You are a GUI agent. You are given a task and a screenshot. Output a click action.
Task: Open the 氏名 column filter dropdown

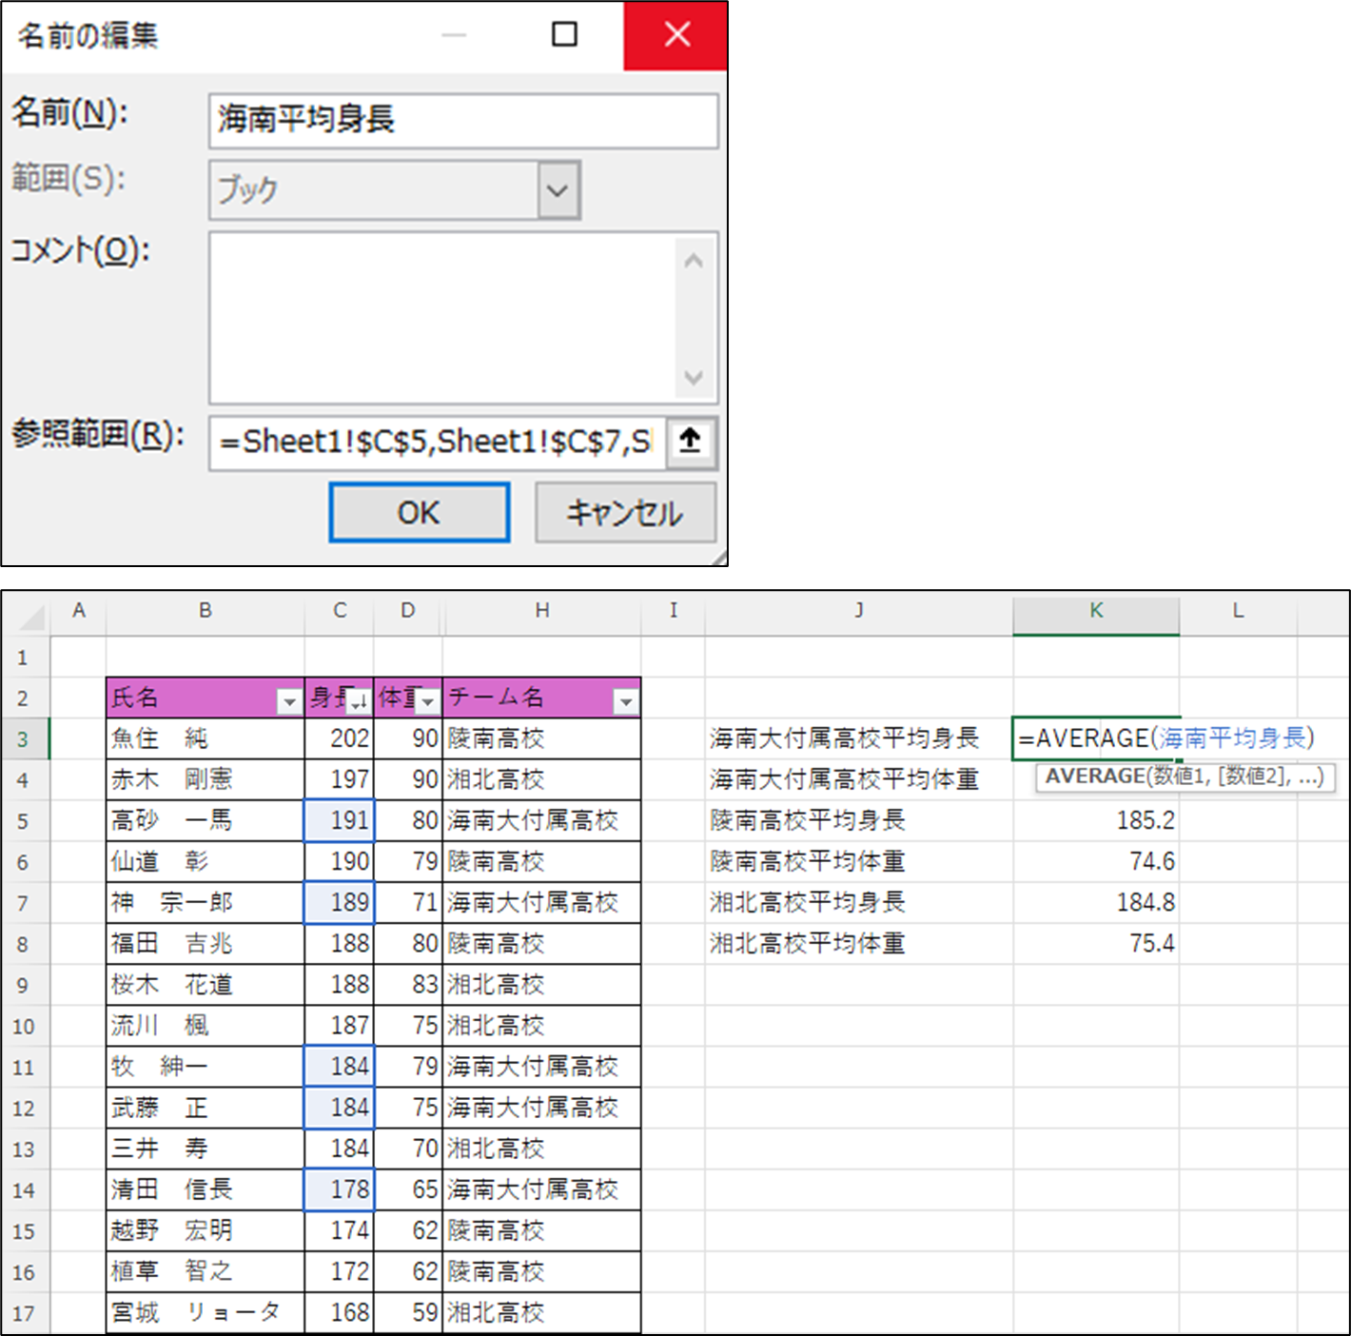click(x=288, y=702)
